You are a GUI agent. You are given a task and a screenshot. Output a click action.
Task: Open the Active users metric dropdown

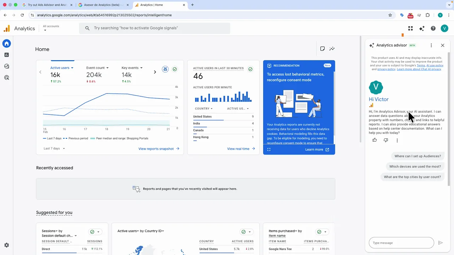pyautogui.click(x=62, y=68)
